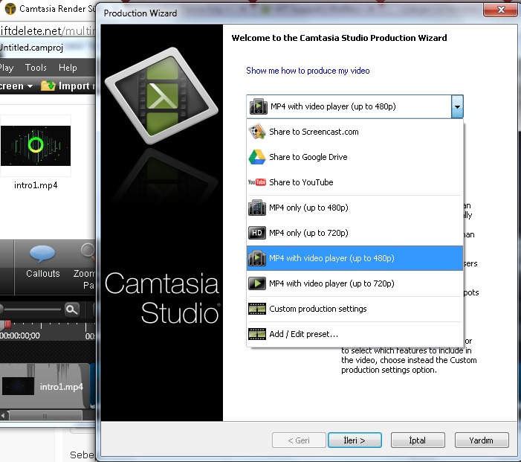Click the filmstrip icon for Custom production settings
Screen dimensions: 521x462
point(257,309)
